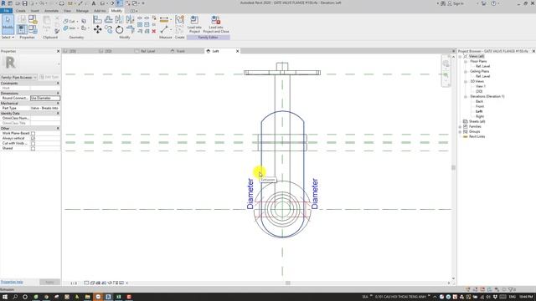
Task: Click the Mirror Draw Axis tool
Action: click(x=130, y=19)
